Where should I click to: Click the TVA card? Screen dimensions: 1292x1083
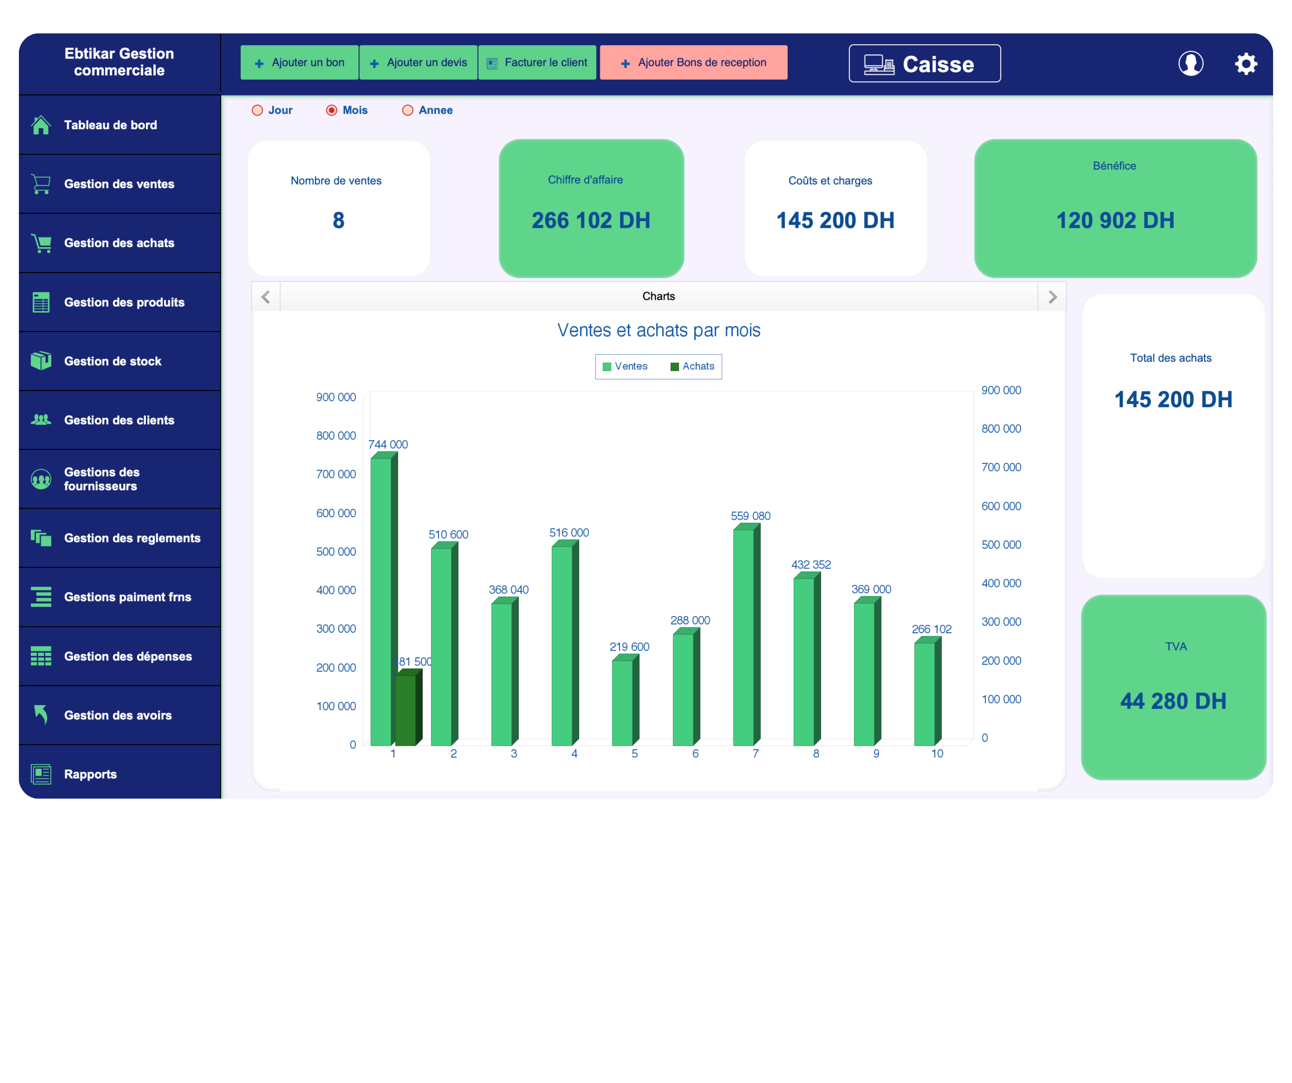point(1173,687)
